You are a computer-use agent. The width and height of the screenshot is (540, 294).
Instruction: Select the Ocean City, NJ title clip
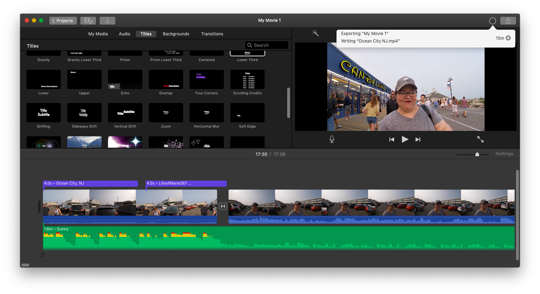(90, 183)
